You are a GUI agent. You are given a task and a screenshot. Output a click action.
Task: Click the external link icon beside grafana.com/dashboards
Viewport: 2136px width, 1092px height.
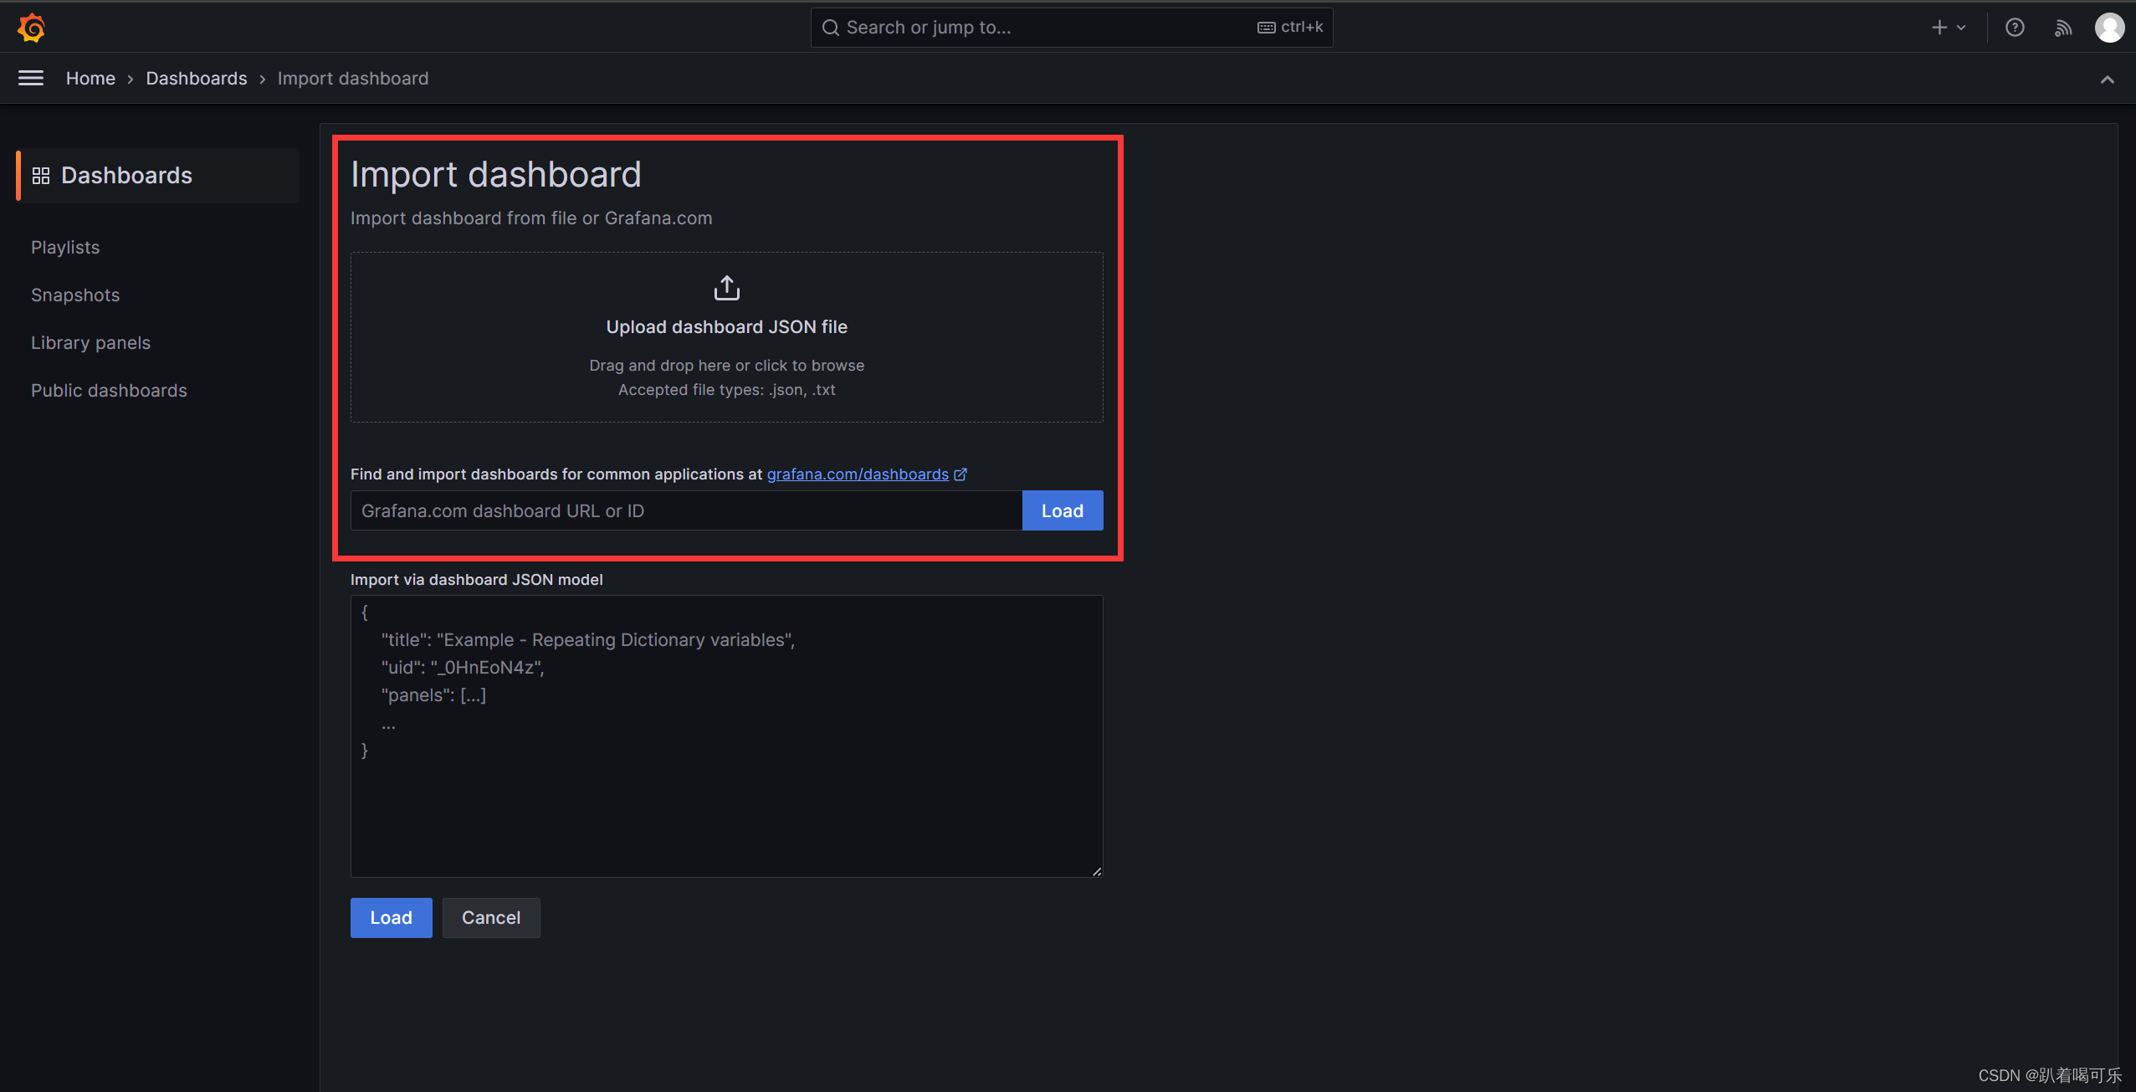tap(960, 474)
